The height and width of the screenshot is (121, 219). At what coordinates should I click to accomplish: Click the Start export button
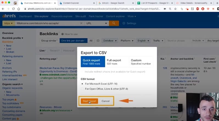[89, 101]
